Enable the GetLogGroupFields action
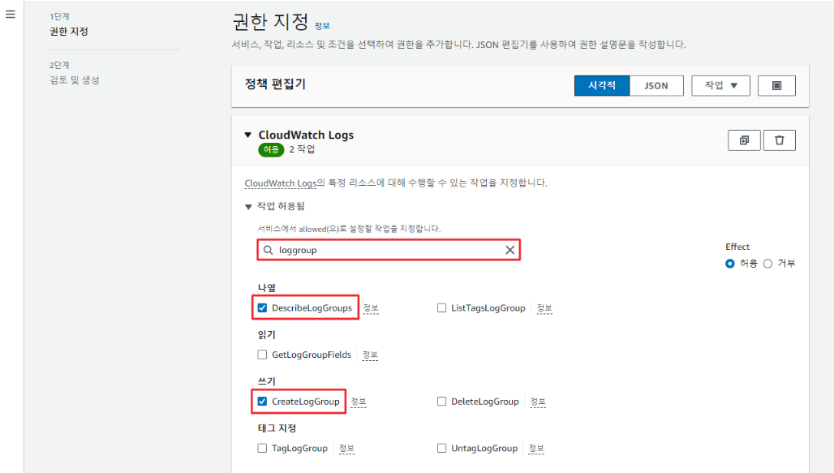The image size is (834, 473). pos(262,355)
